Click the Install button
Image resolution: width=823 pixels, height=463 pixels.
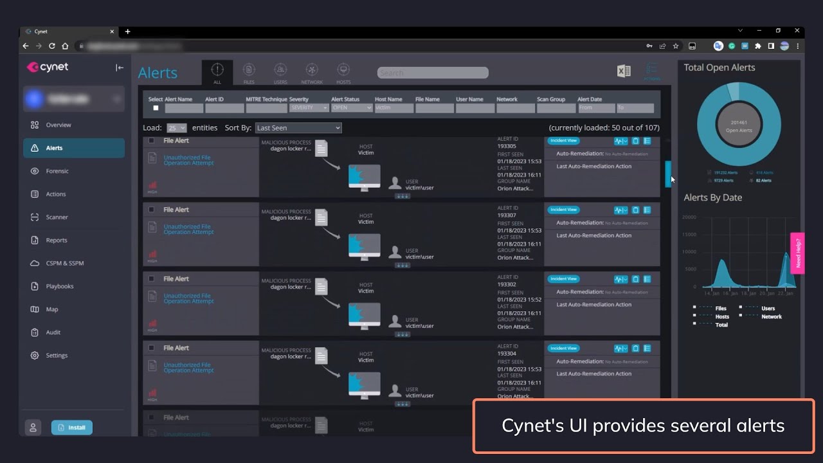(72, 427)
